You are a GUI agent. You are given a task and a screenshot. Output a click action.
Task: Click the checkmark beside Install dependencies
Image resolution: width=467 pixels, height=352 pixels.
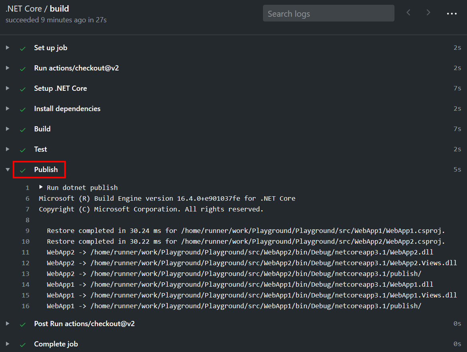pyautogui.click(x=23, y=108)
